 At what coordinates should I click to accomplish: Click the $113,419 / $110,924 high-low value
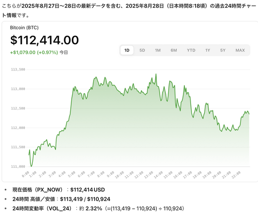click(85, 199)
